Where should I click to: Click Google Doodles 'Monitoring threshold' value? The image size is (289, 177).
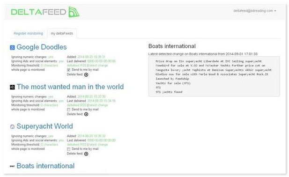click(x=49, y=66)
